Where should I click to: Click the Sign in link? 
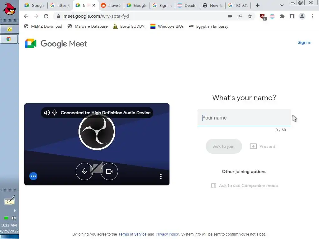[304, 42]
